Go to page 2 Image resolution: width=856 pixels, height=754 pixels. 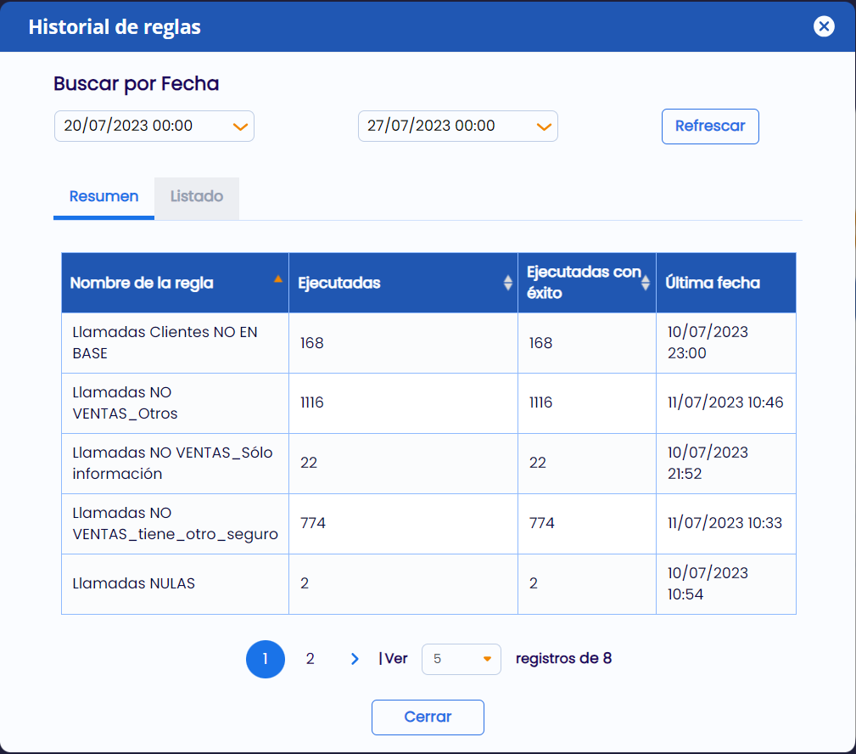[311, 659]
